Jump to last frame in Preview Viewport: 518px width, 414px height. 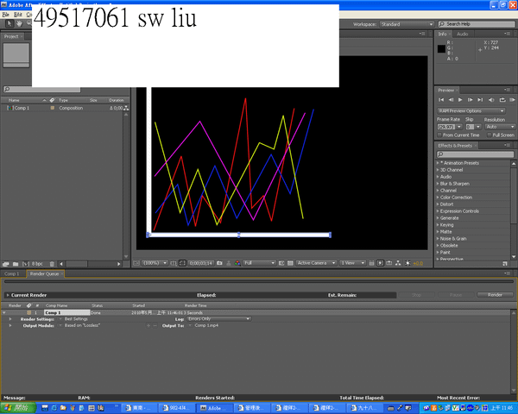480,100
